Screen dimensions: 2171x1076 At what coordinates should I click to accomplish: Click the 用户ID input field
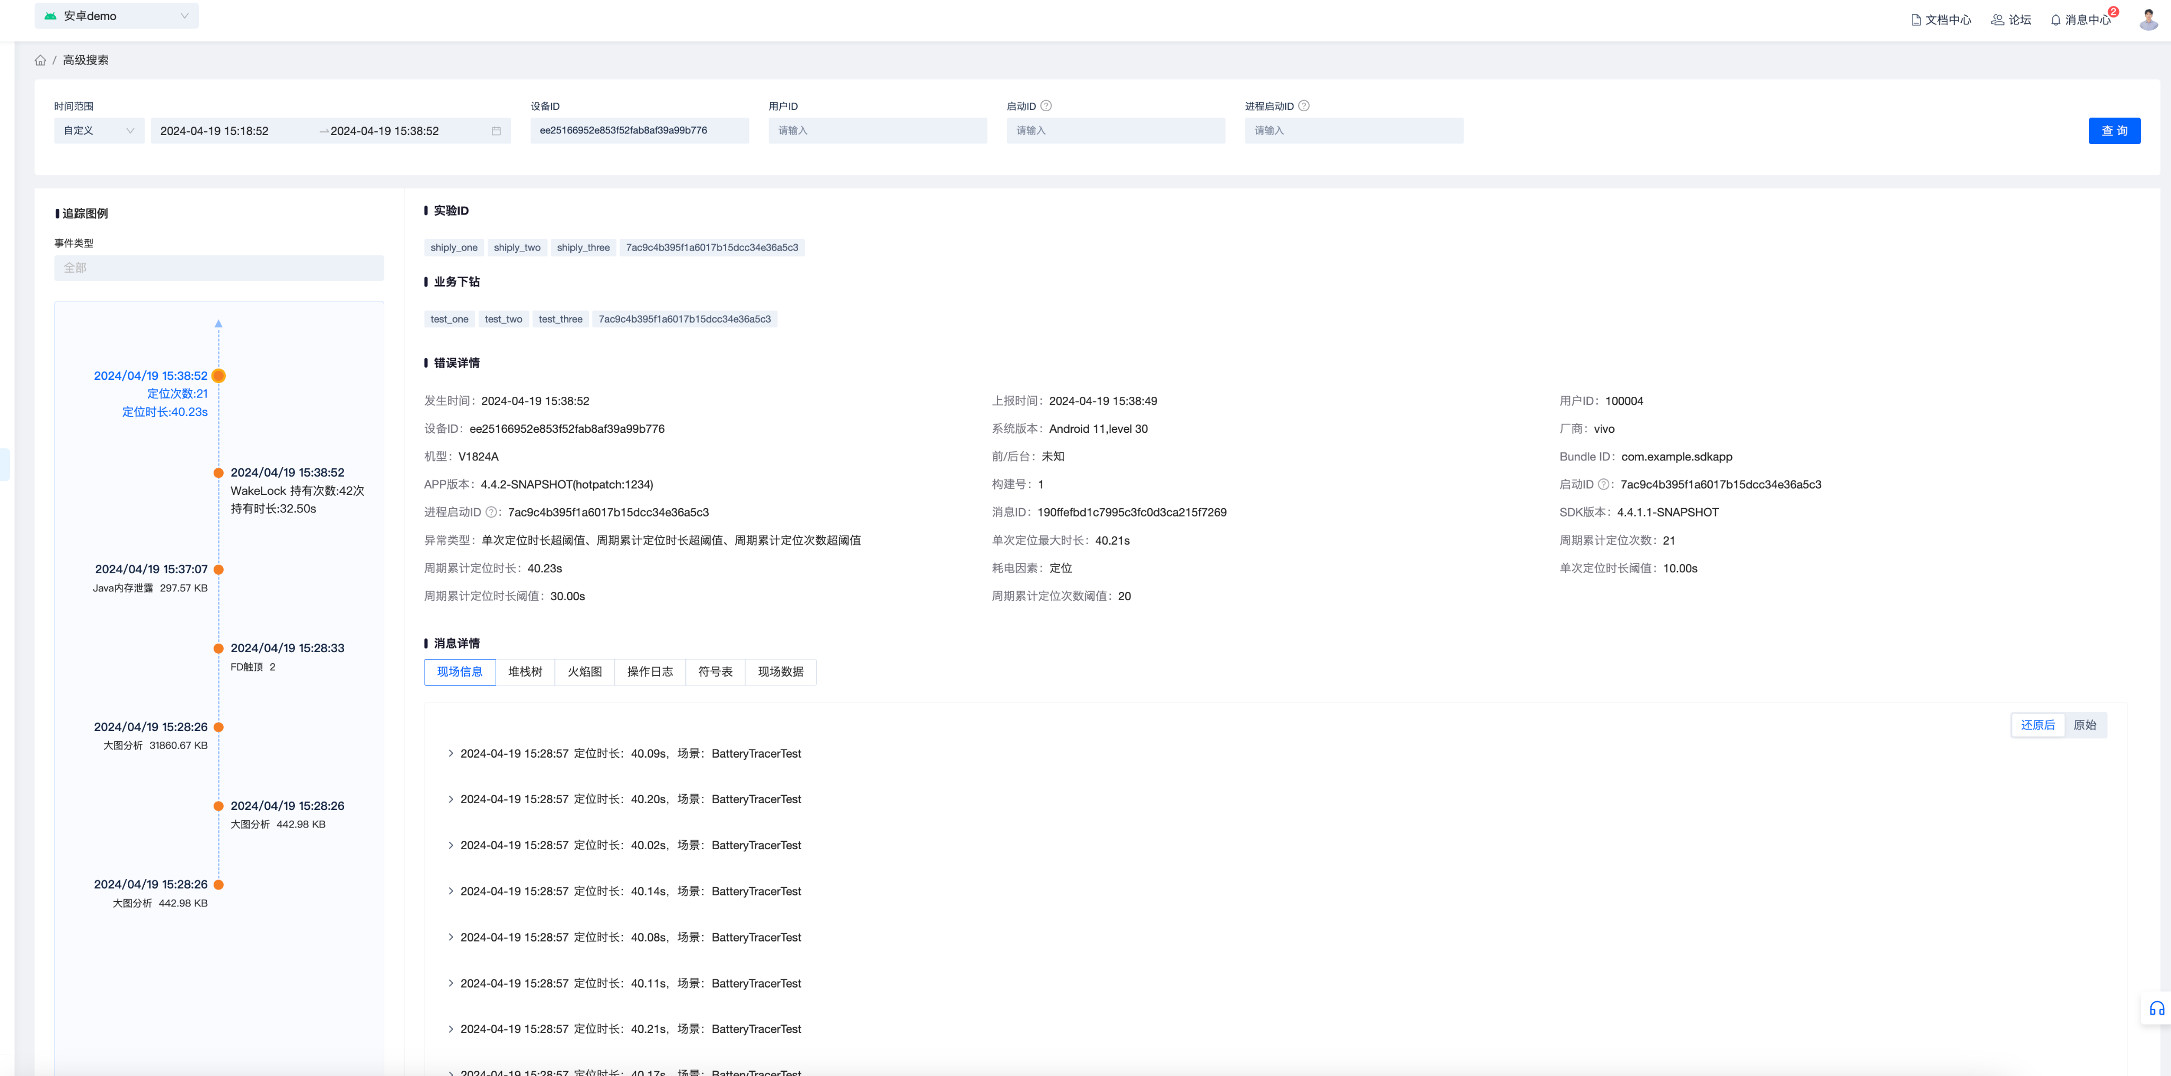[877, 131]
